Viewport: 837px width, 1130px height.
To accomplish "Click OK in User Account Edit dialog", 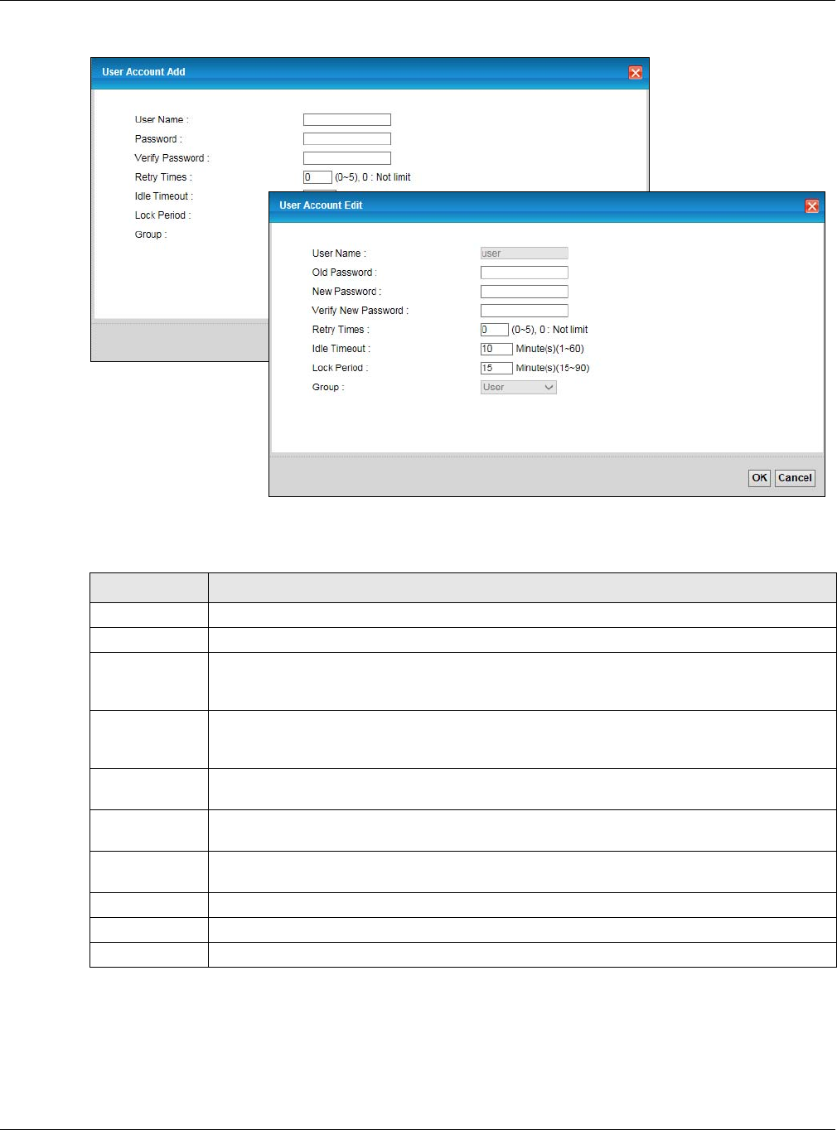I will pyautogui.click(x=759, y=478).
